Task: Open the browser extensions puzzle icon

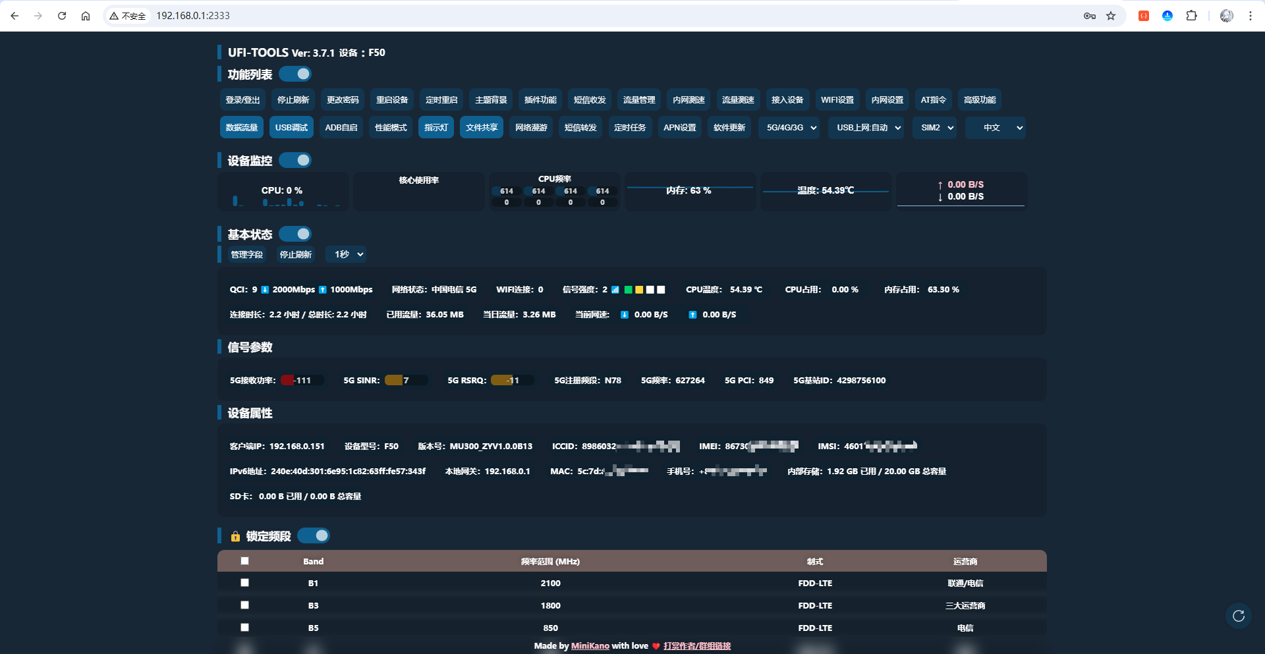Action: (1191, 16)
